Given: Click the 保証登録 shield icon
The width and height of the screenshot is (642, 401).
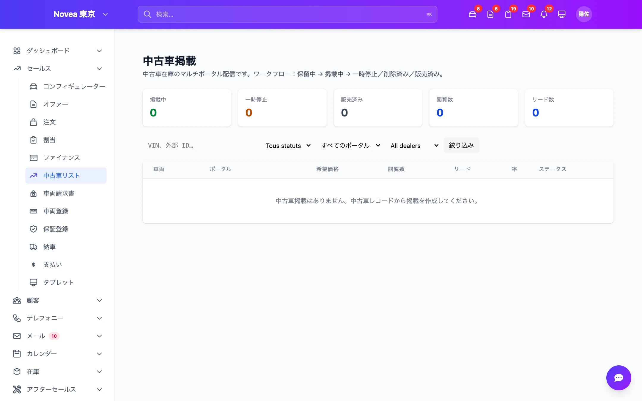Looking at the screenshot, I should [34, 229].
